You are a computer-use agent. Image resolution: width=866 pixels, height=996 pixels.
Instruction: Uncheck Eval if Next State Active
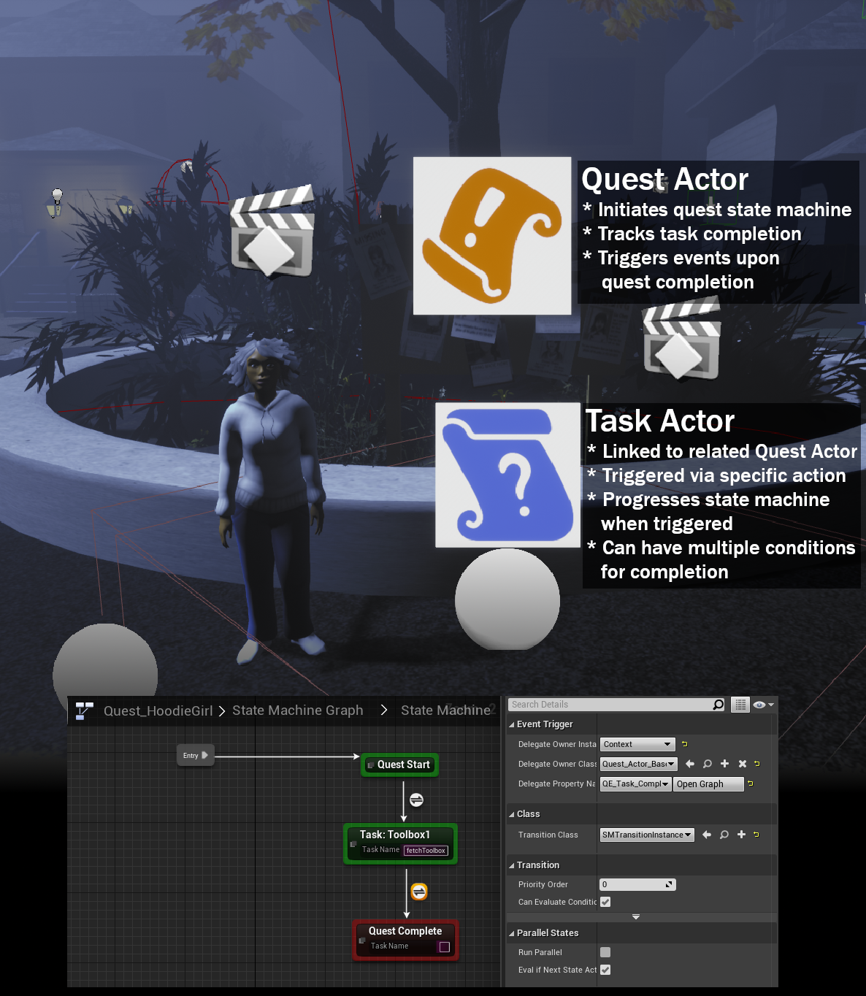pos(605,970)
